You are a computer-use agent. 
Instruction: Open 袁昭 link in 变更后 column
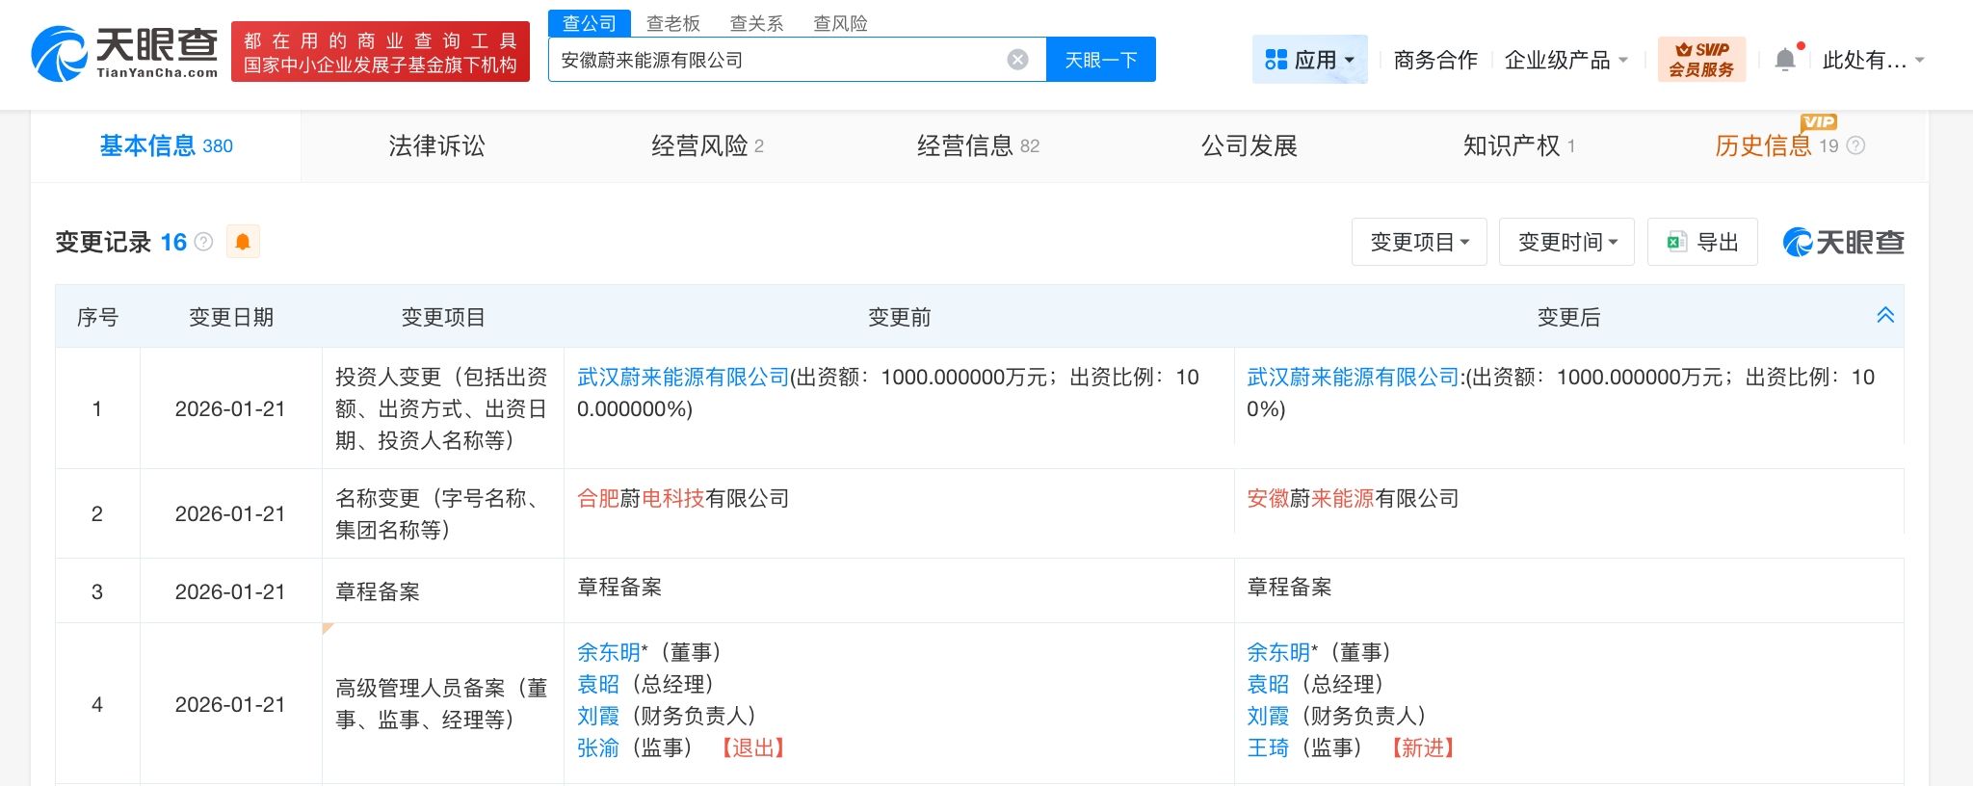point(1268,684)
